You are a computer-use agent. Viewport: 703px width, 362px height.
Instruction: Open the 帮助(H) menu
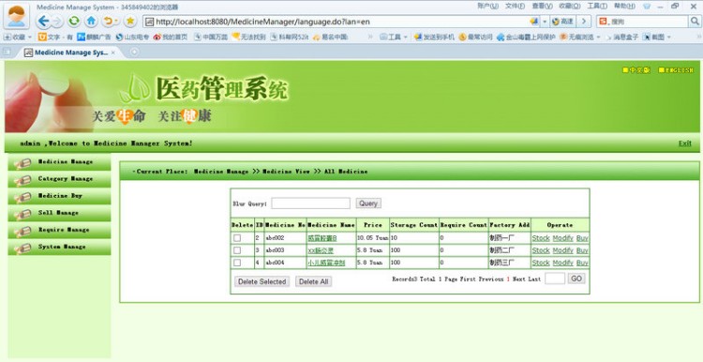click(624, 6)
